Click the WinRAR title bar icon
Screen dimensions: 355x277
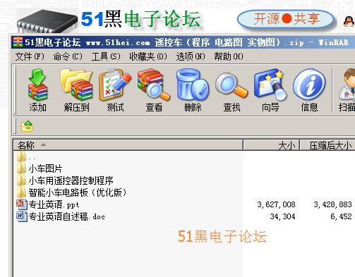18,42
